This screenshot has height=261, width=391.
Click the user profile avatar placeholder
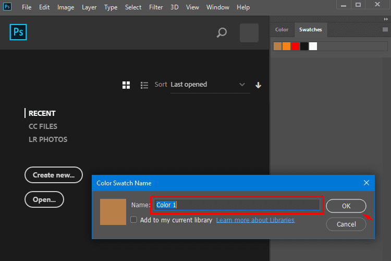pyautogui.click(x=249, y=33)
